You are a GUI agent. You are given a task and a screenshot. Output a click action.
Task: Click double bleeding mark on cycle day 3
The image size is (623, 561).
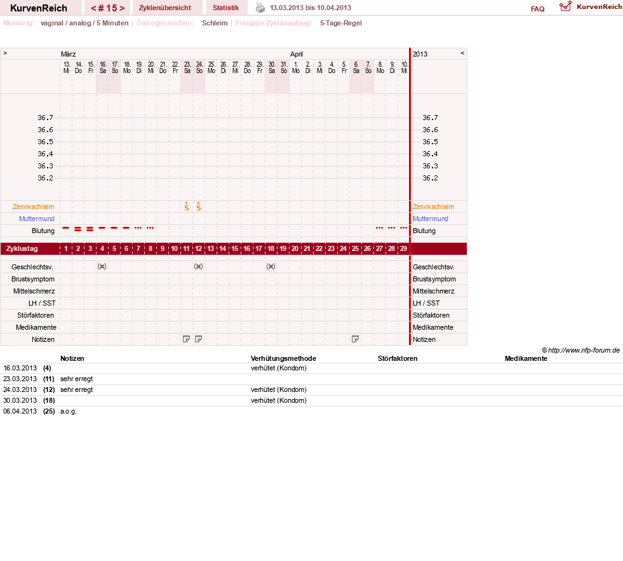[x=90, y=229]
